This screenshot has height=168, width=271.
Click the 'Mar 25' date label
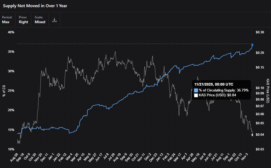[x=75, y=157]
